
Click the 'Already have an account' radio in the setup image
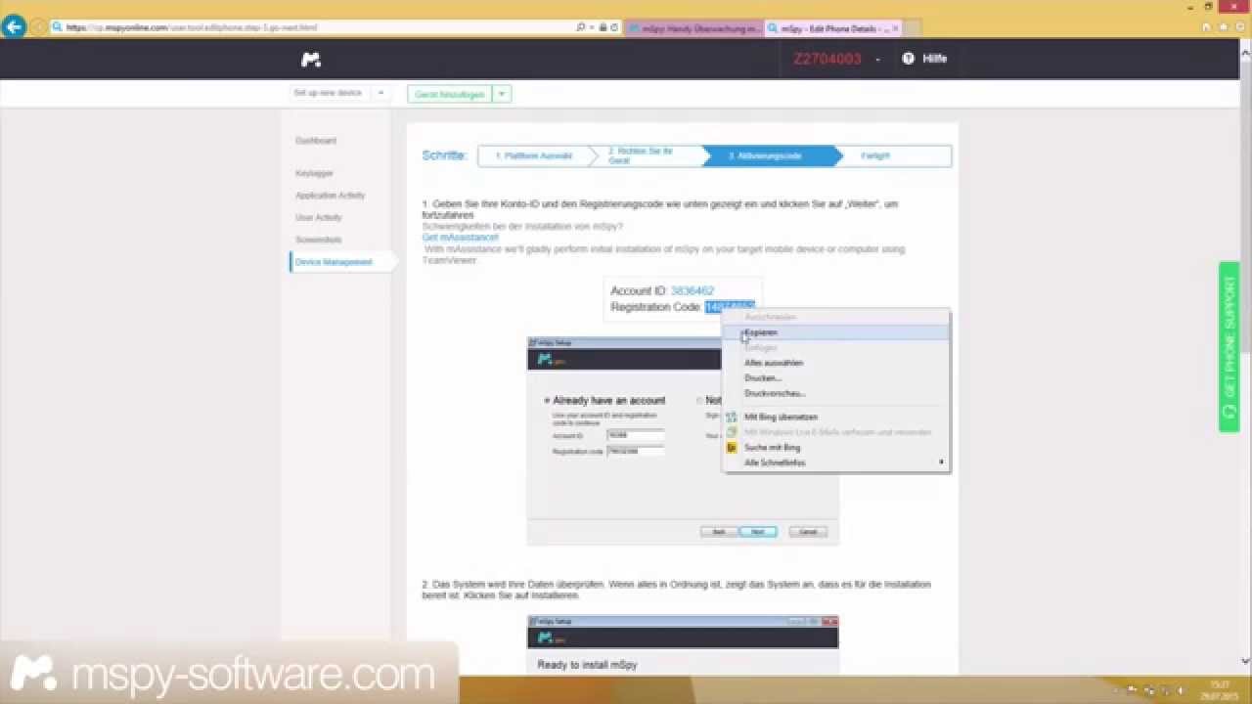coord(547,401)
